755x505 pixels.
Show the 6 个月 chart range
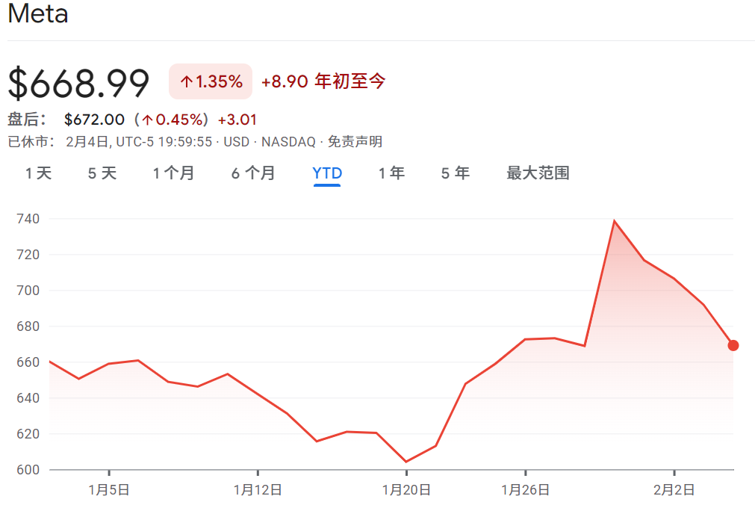[x=253, y=173]
